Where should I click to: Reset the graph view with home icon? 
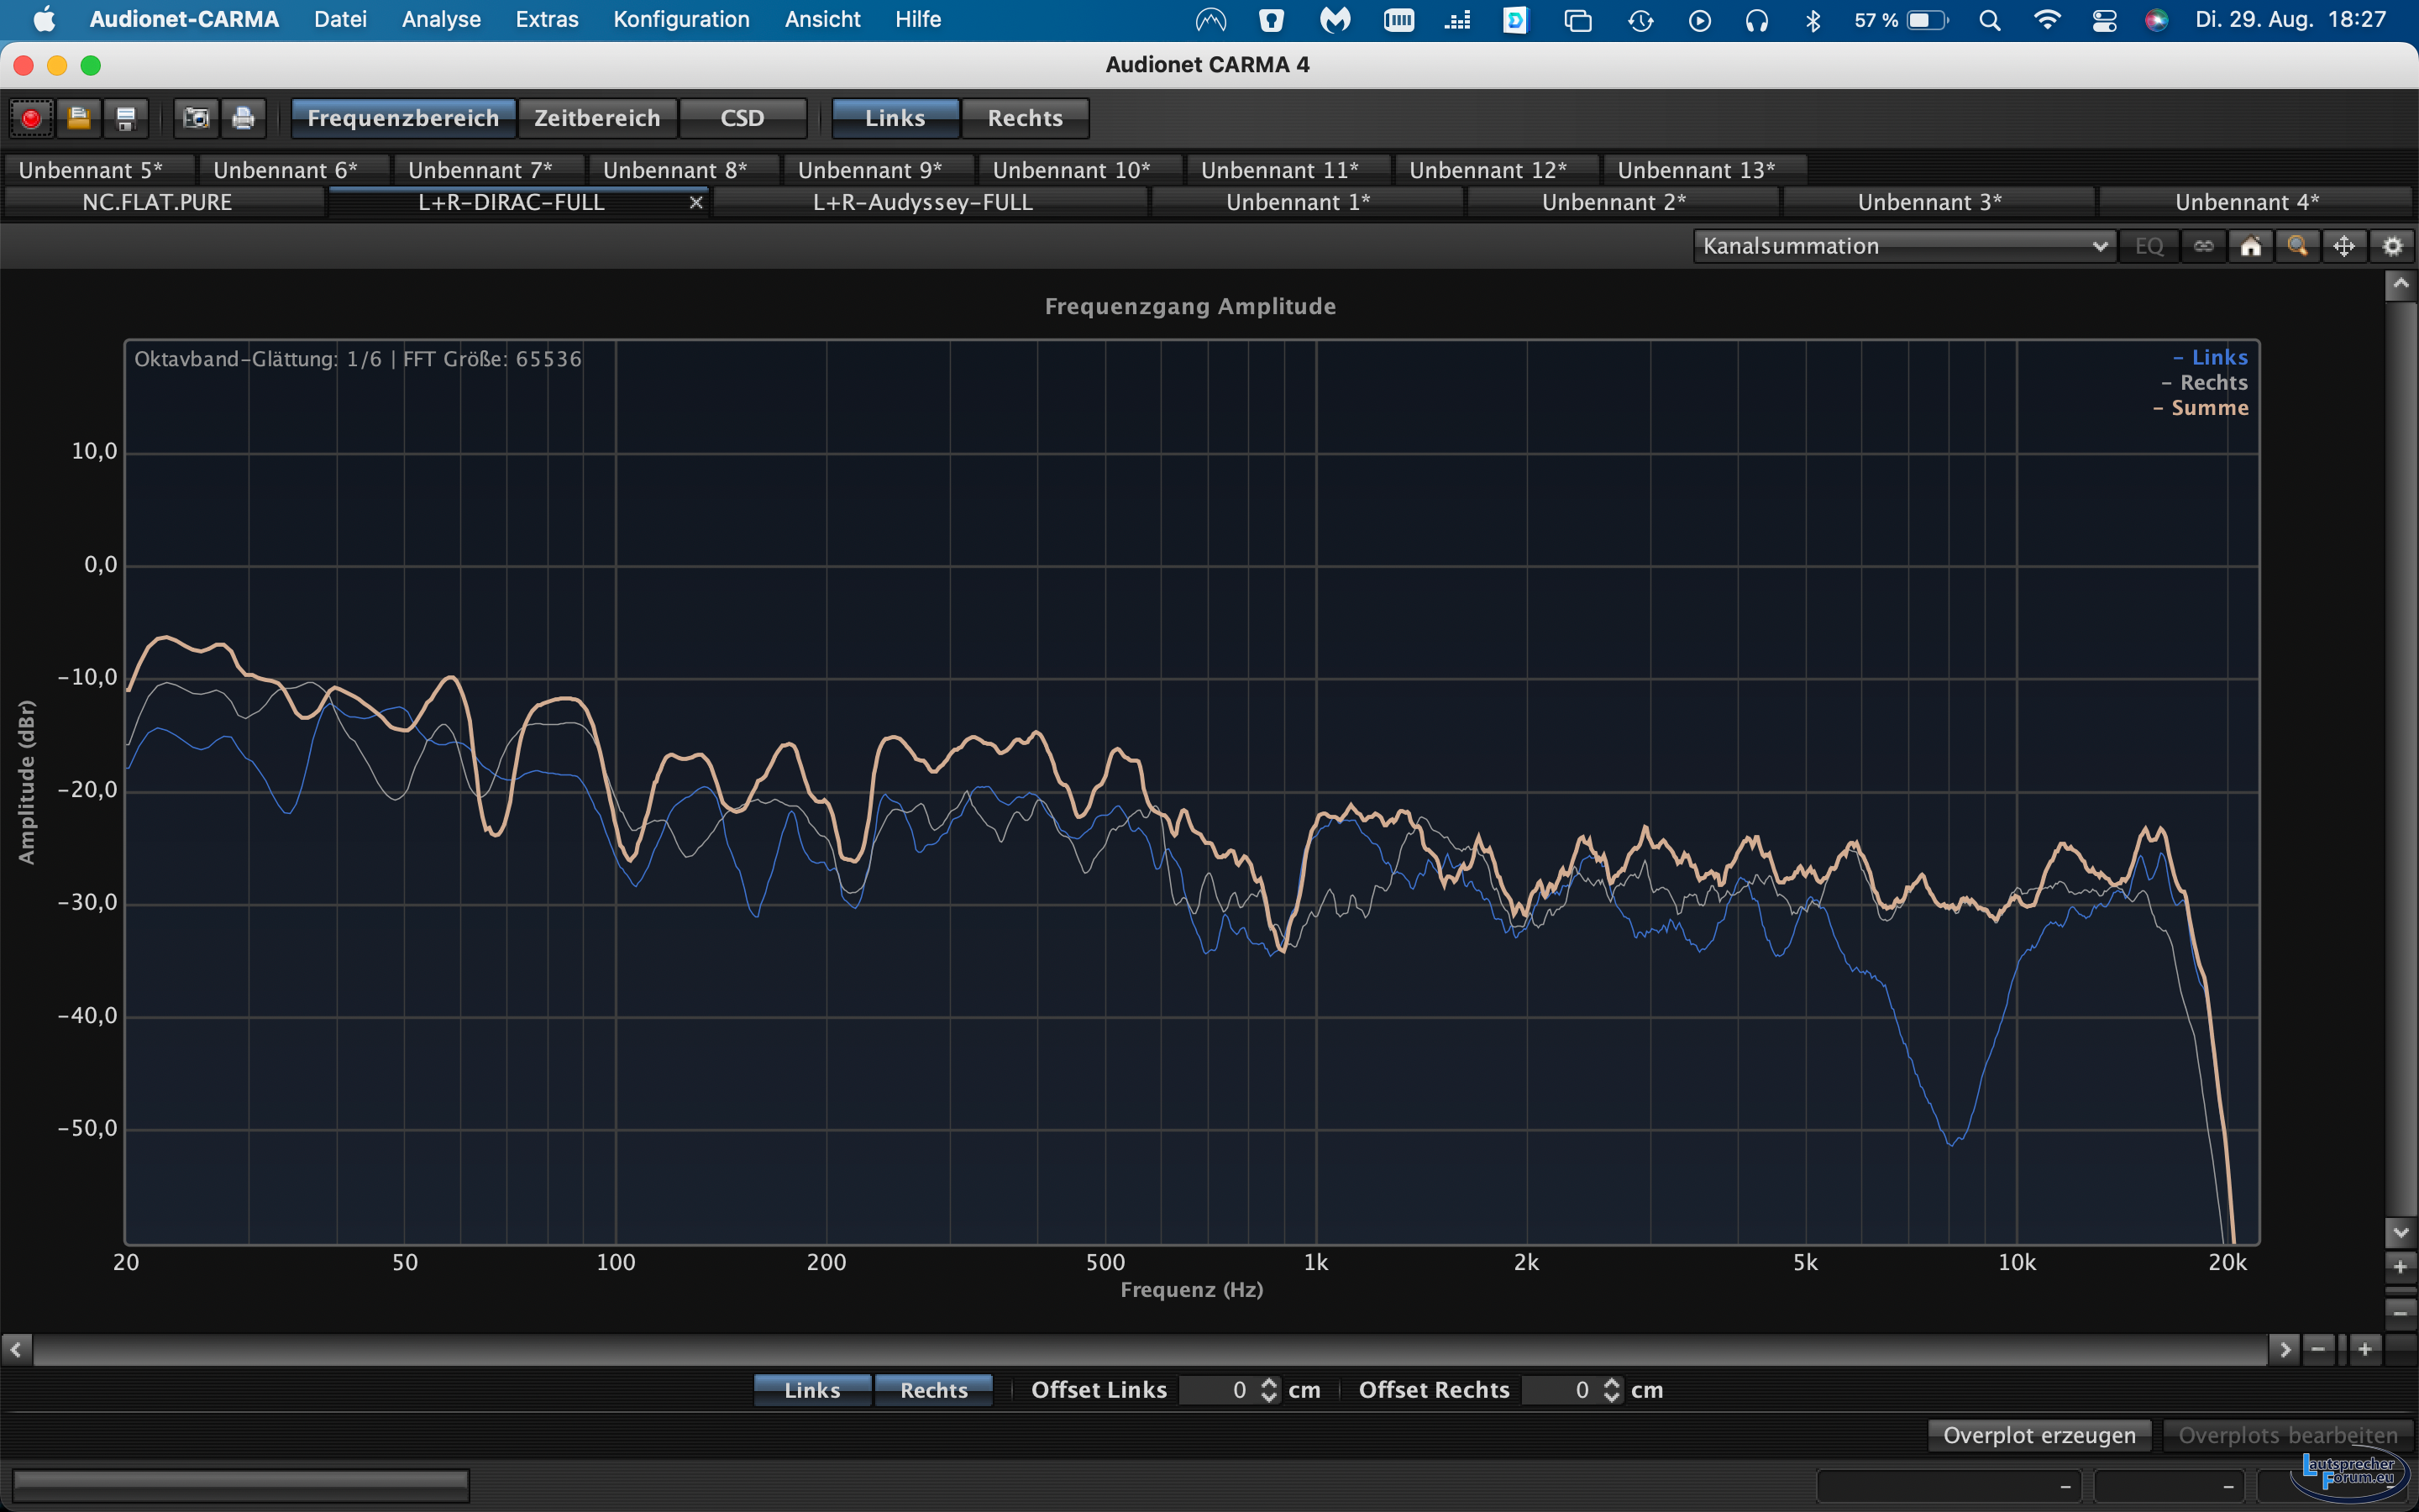point(2250,246)
